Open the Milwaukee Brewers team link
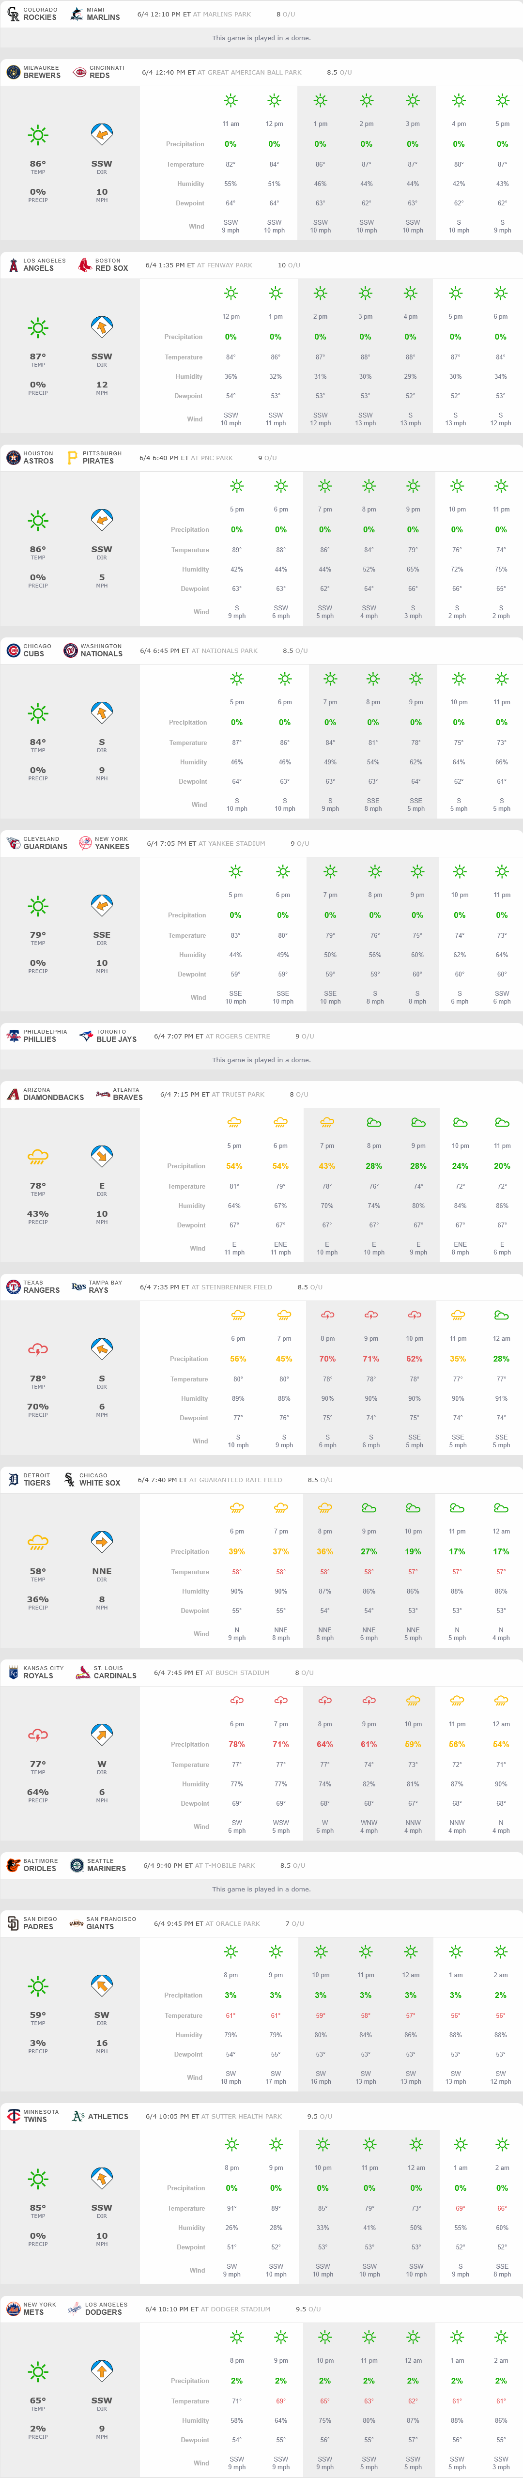Image resolution: width=523 pixels, height=2478 pixels. 33,72
